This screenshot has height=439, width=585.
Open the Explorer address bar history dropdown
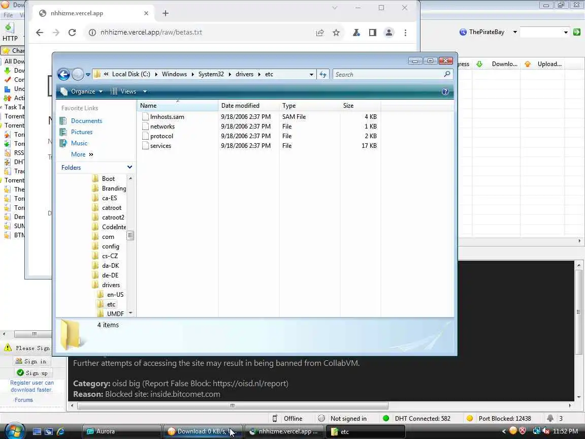tap(311, 74)
